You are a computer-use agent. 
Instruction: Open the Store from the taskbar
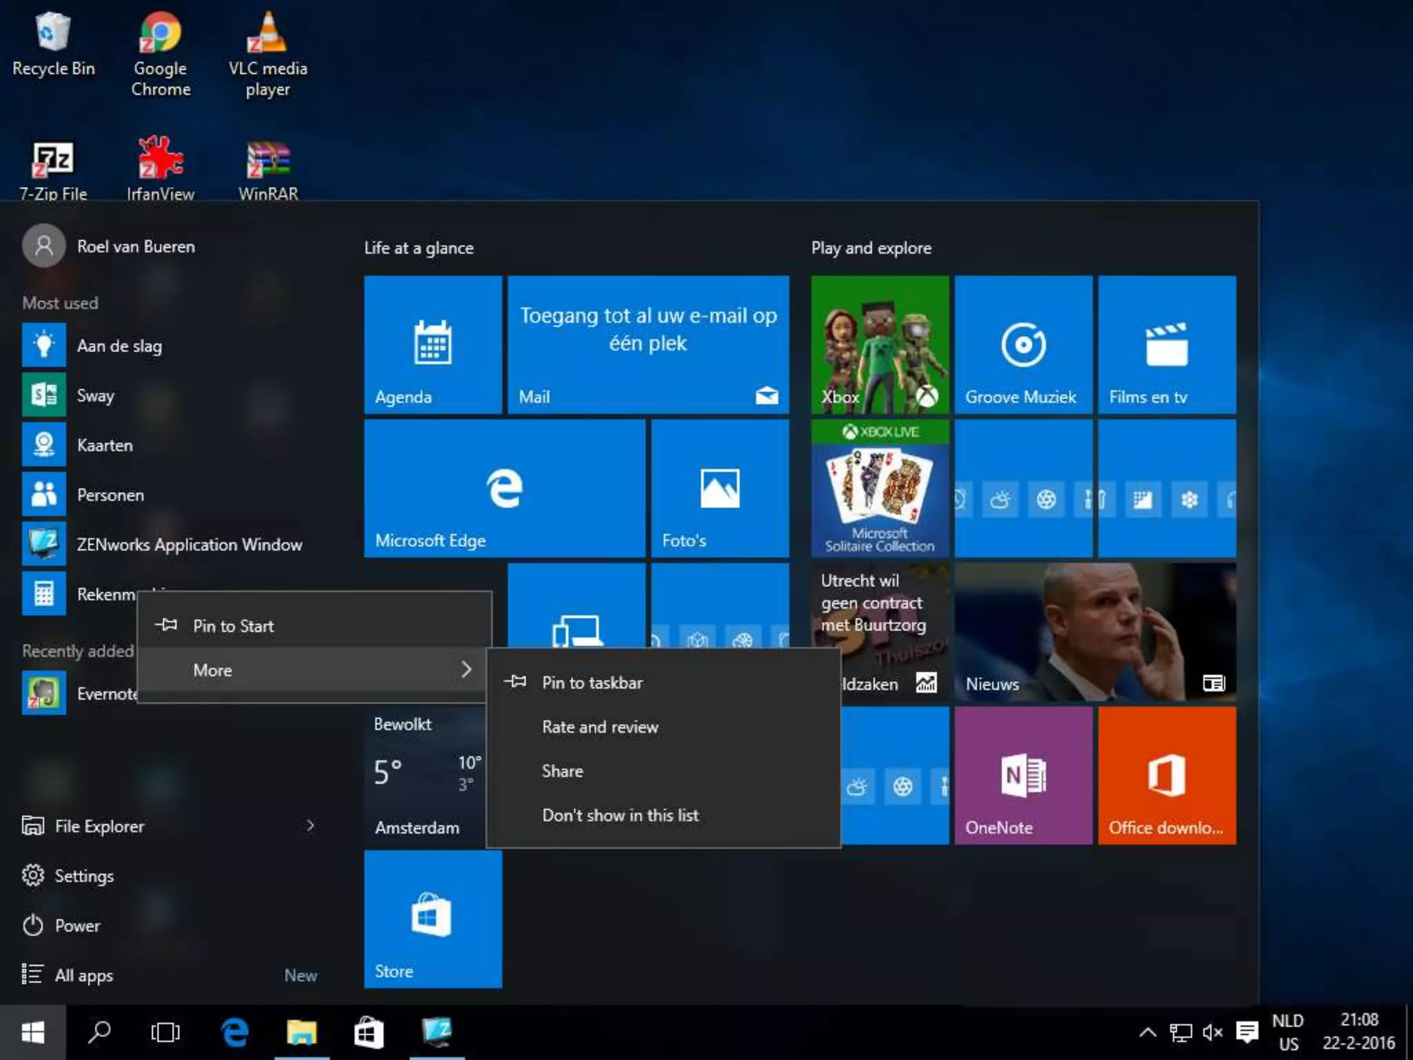click(368, 1032)
